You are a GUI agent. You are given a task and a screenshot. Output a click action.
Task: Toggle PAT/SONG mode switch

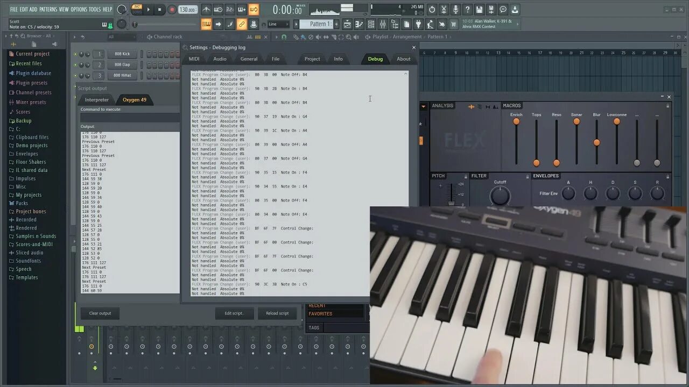[x=137, y=9]
